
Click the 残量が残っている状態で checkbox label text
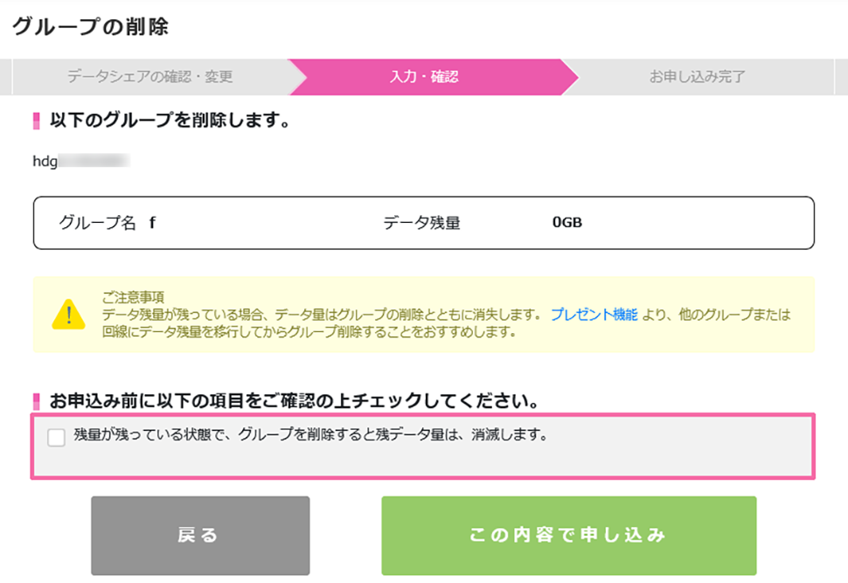[x=310, y=434]
